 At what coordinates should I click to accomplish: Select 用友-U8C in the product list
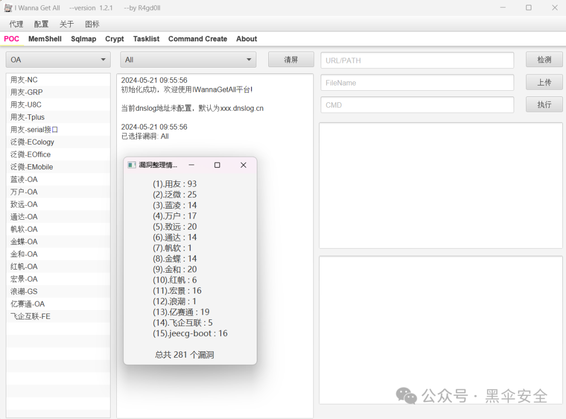pos(58,105)
